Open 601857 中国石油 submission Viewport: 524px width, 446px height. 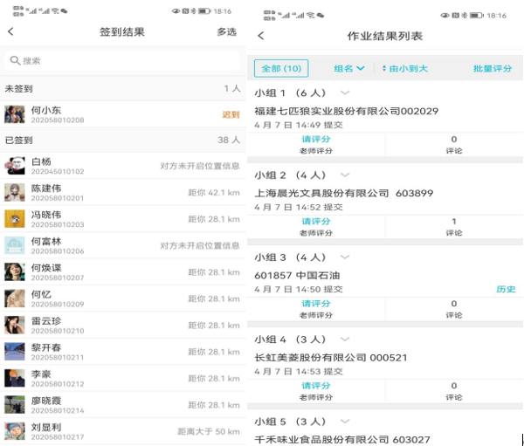[x=297, y=275]
